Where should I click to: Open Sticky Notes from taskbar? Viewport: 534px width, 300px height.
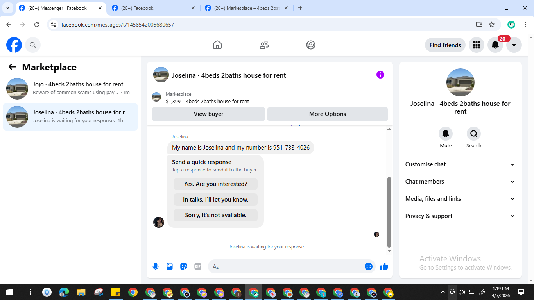point(115,292)
